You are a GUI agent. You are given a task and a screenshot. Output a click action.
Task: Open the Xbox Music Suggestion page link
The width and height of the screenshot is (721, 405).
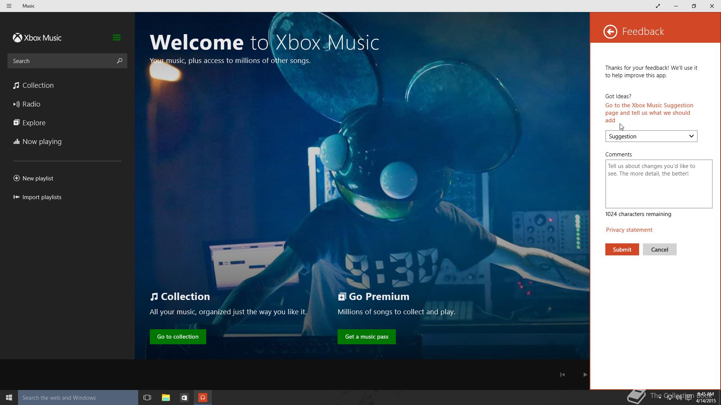coord(649,113)
